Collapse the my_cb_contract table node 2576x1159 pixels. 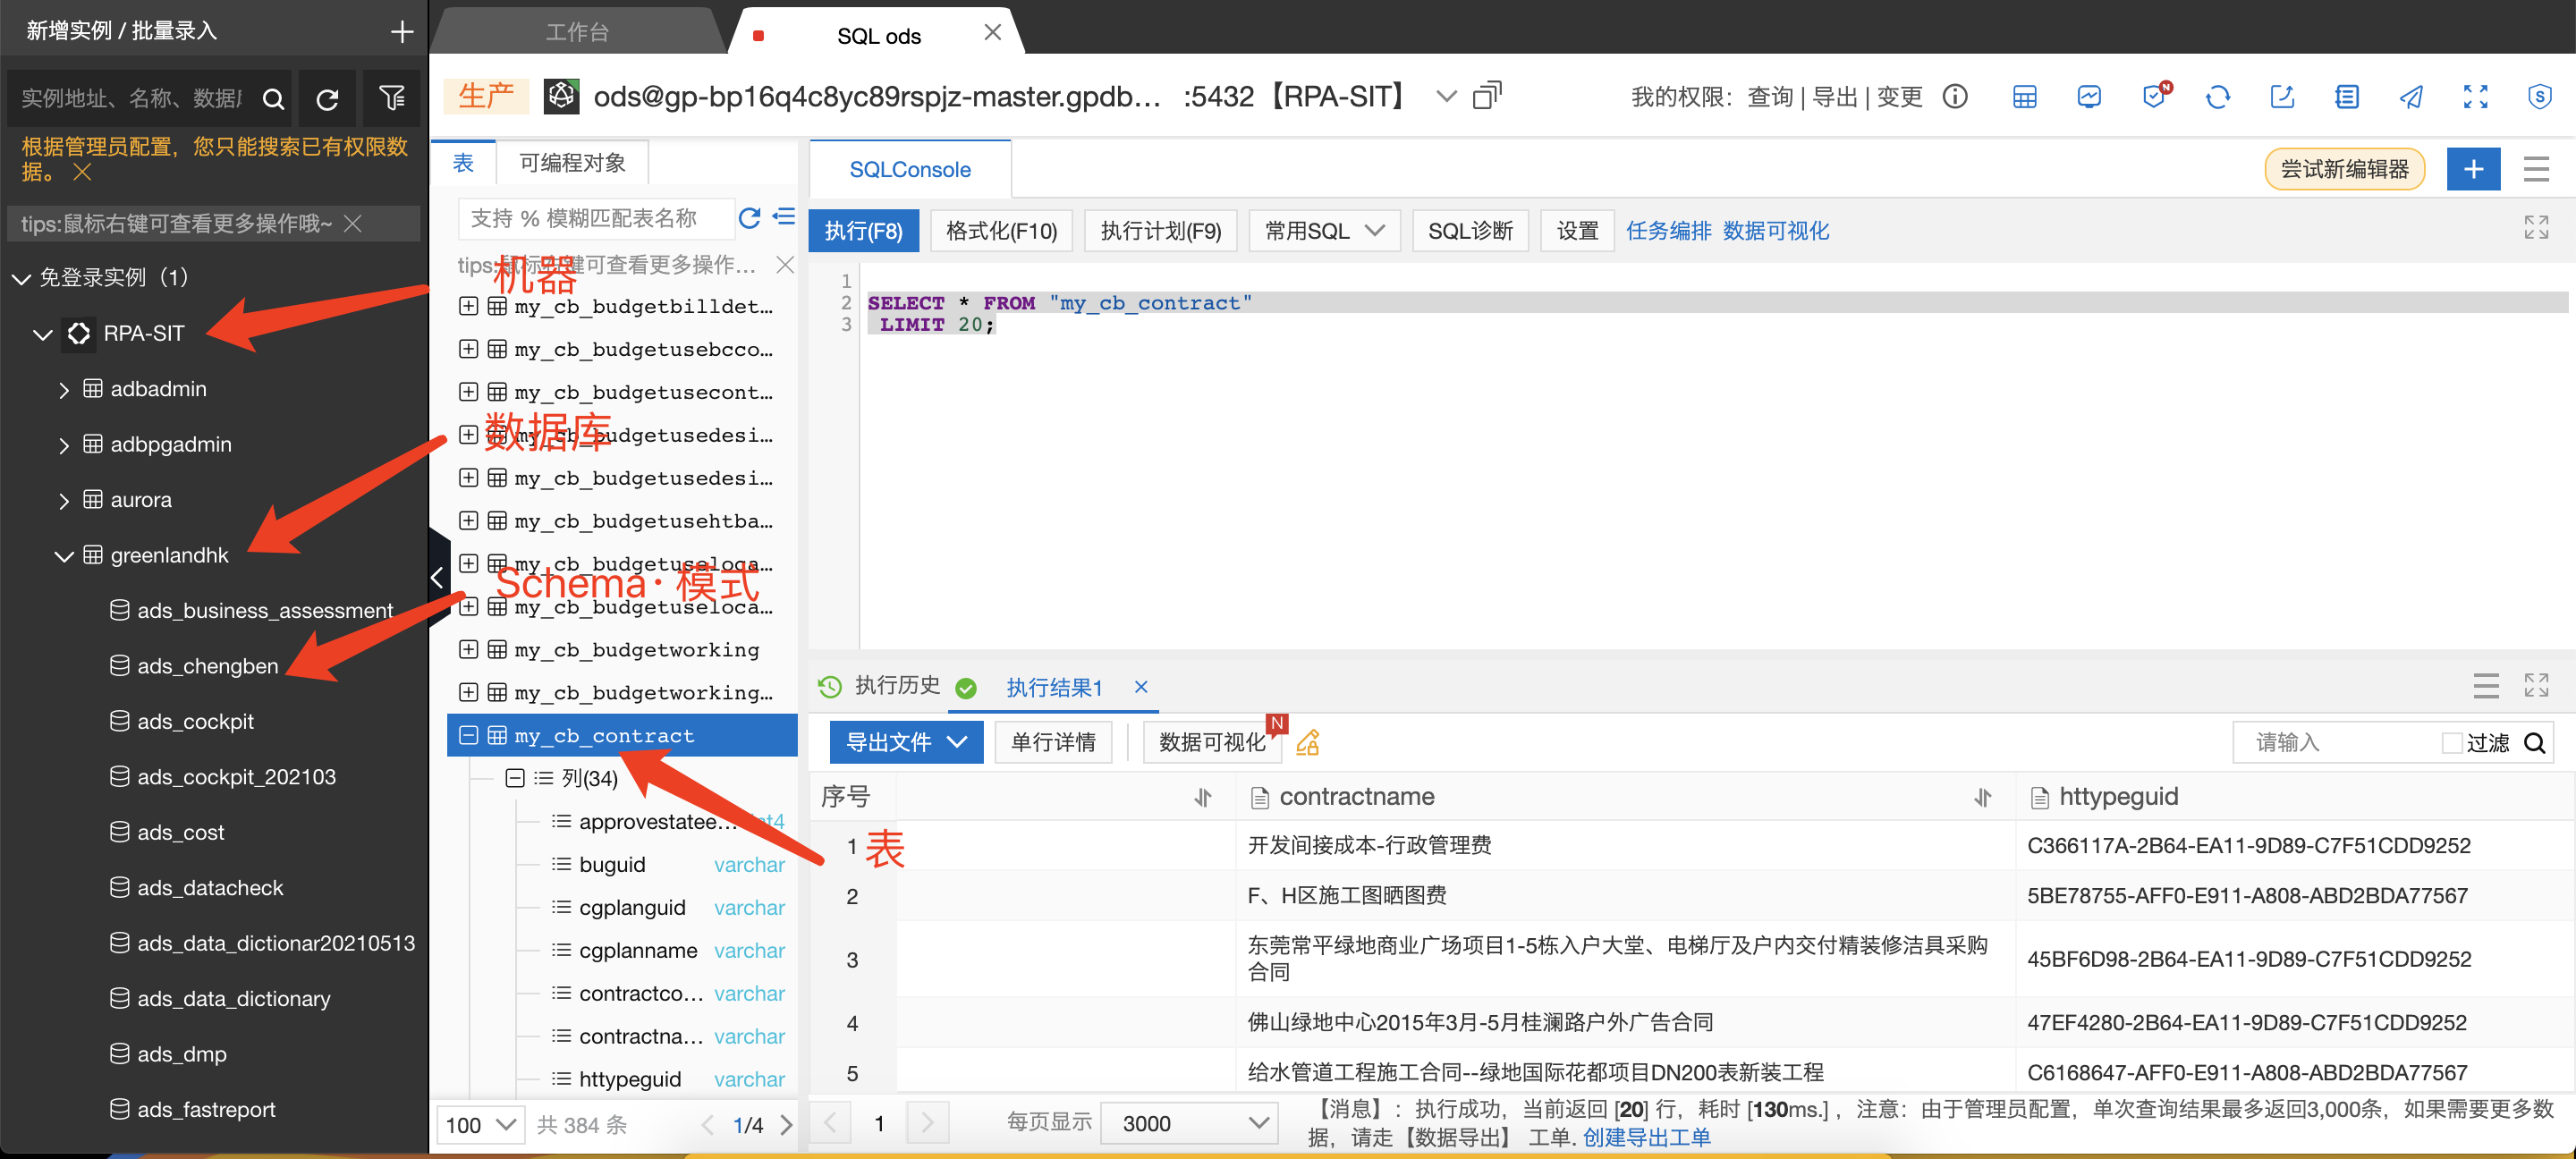coord(468,735)
